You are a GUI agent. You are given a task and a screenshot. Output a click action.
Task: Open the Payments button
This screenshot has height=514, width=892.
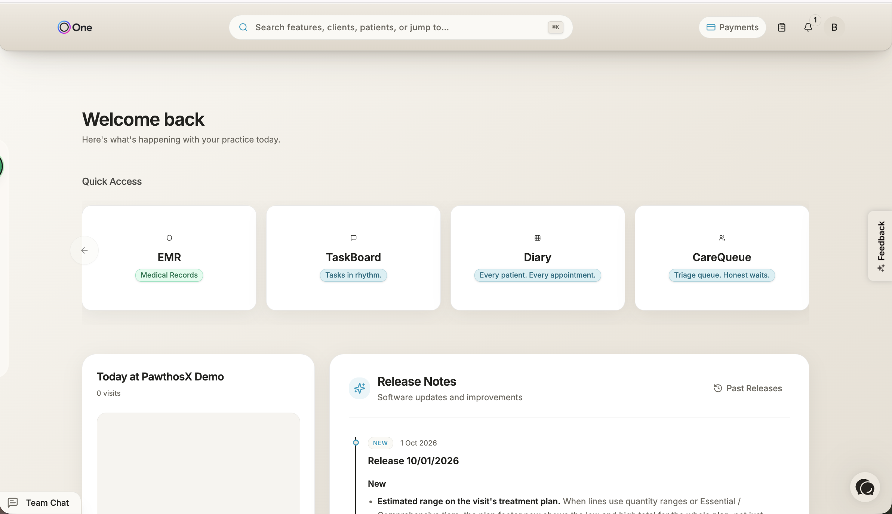click(x=732, y=27)
